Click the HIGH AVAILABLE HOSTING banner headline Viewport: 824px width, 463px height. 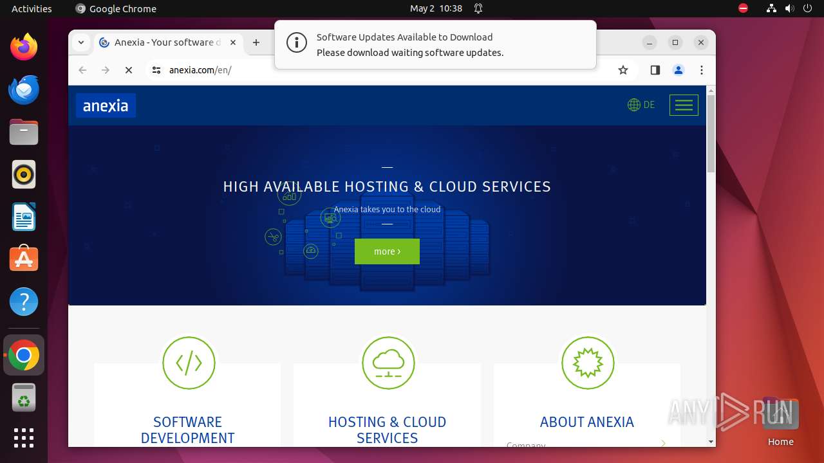(x=387, y=186)
